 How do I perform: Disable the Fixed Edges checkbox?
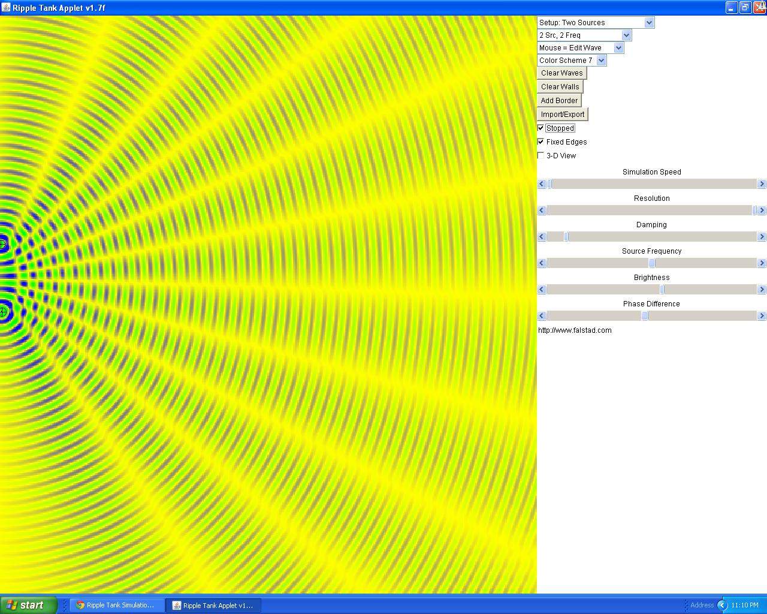[541, 142]
